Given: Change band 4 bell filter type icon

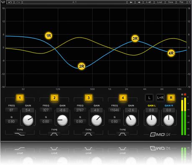Looking at the screenshot, I should [x=122, y=134].
